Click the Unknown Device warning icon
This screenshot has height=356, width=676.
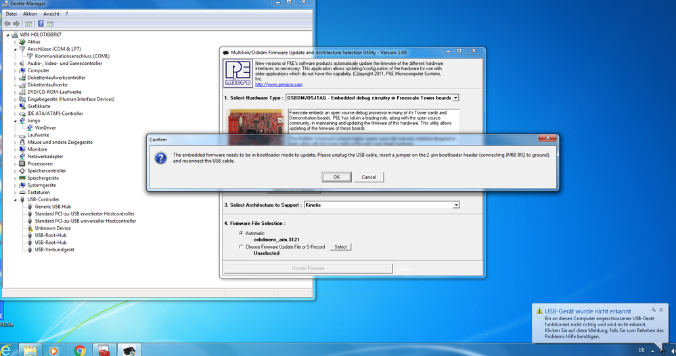coord(30,228)
